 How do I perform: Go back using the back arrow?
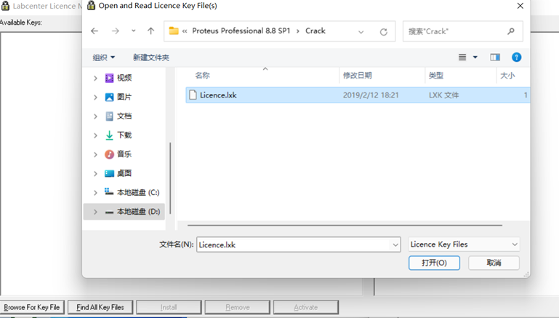[x=94, y=31]
